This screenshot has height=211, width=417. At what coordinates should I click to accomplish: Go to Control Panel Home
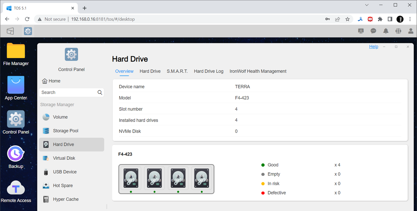(x=51, y=81)
